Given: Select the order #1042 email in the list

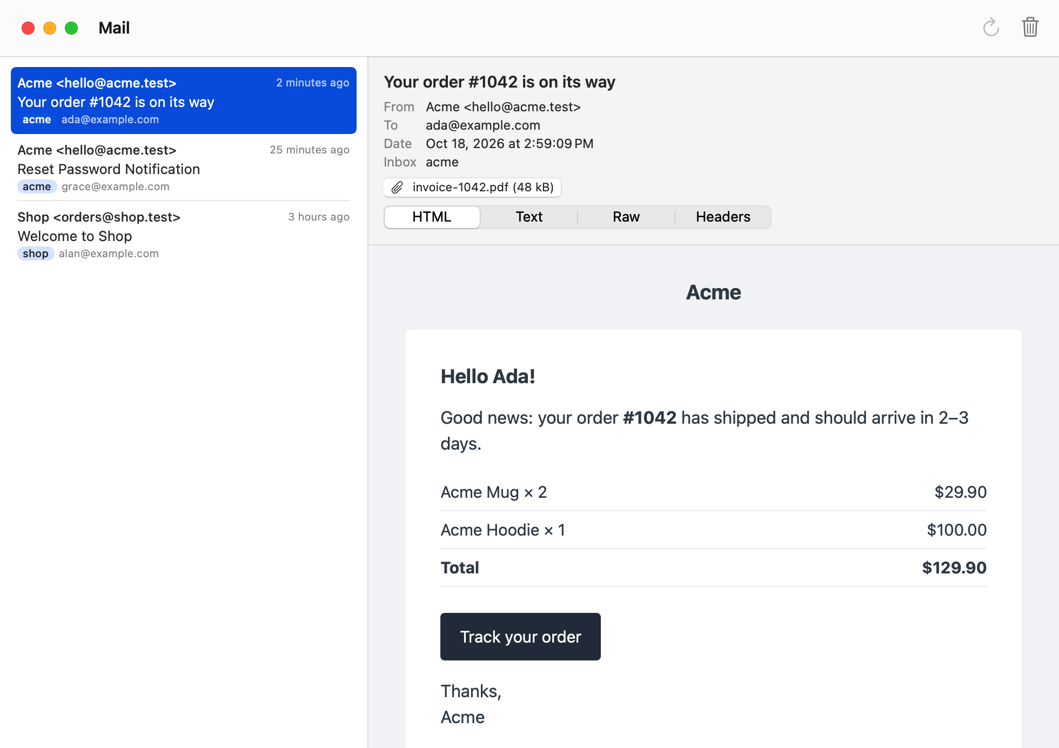Looking at the screenshot, I should [184, 101].
